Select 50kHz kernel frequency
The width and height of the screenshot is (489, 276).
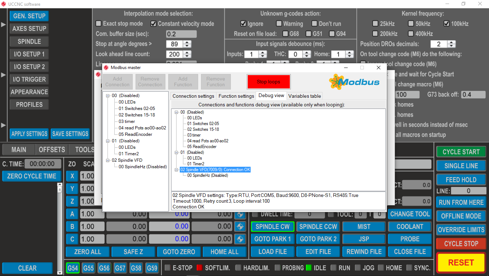(411, 24)
